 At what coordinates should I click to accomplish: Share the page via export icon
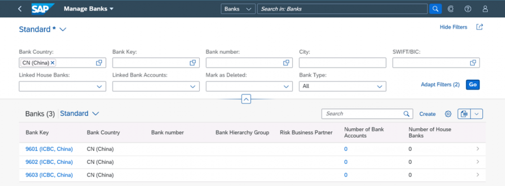(479, 27)
